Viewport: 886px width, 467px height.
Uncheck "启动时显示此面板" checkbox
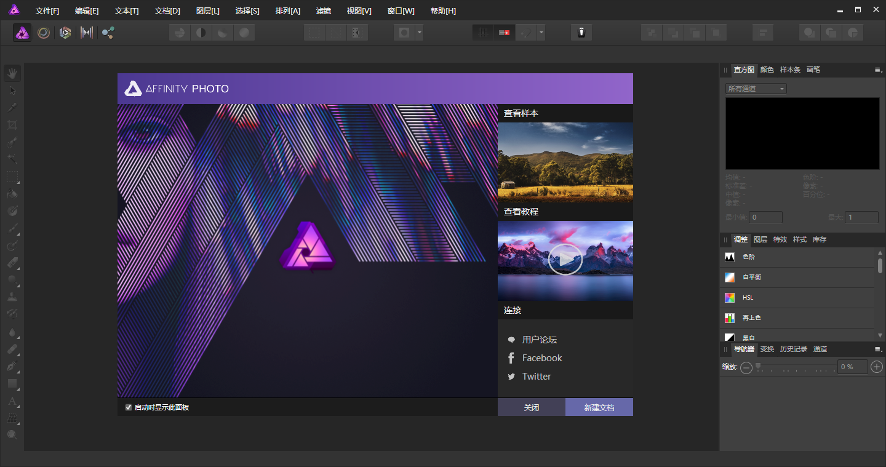coord(129,407)
